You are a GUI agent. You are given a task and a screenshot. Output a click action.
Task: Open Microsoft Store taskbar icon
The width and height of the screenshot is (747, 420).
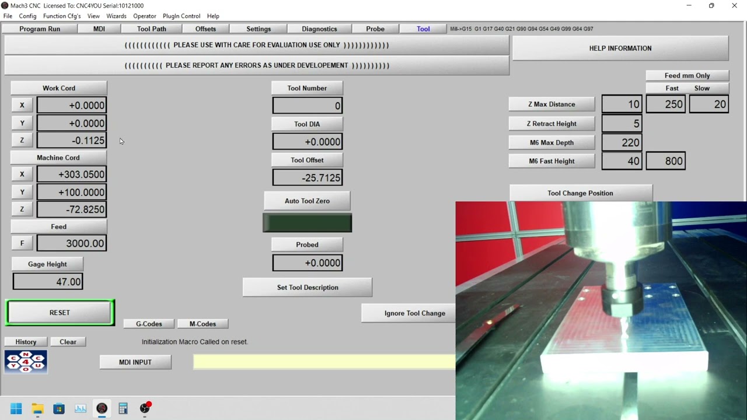pyautogui.click(x=59, y=408)
